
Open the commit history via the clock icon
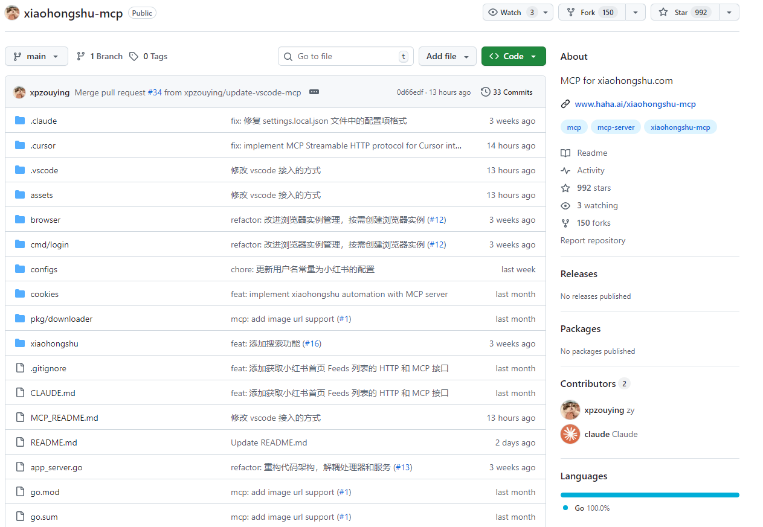click(485, 92)
